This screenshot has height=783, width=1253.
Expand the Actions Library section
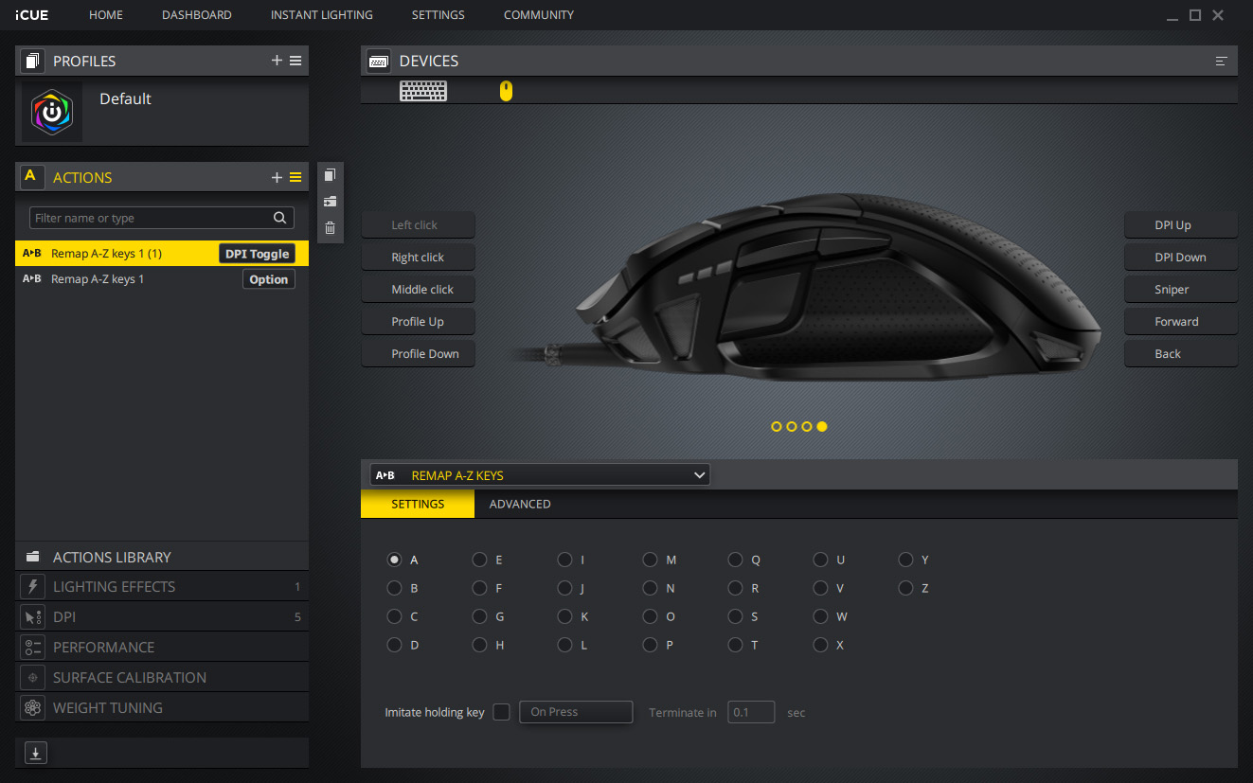pyautogui.click(x=162, y=557)
